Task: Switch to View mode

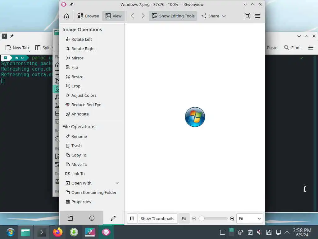Action: [113, 16]
